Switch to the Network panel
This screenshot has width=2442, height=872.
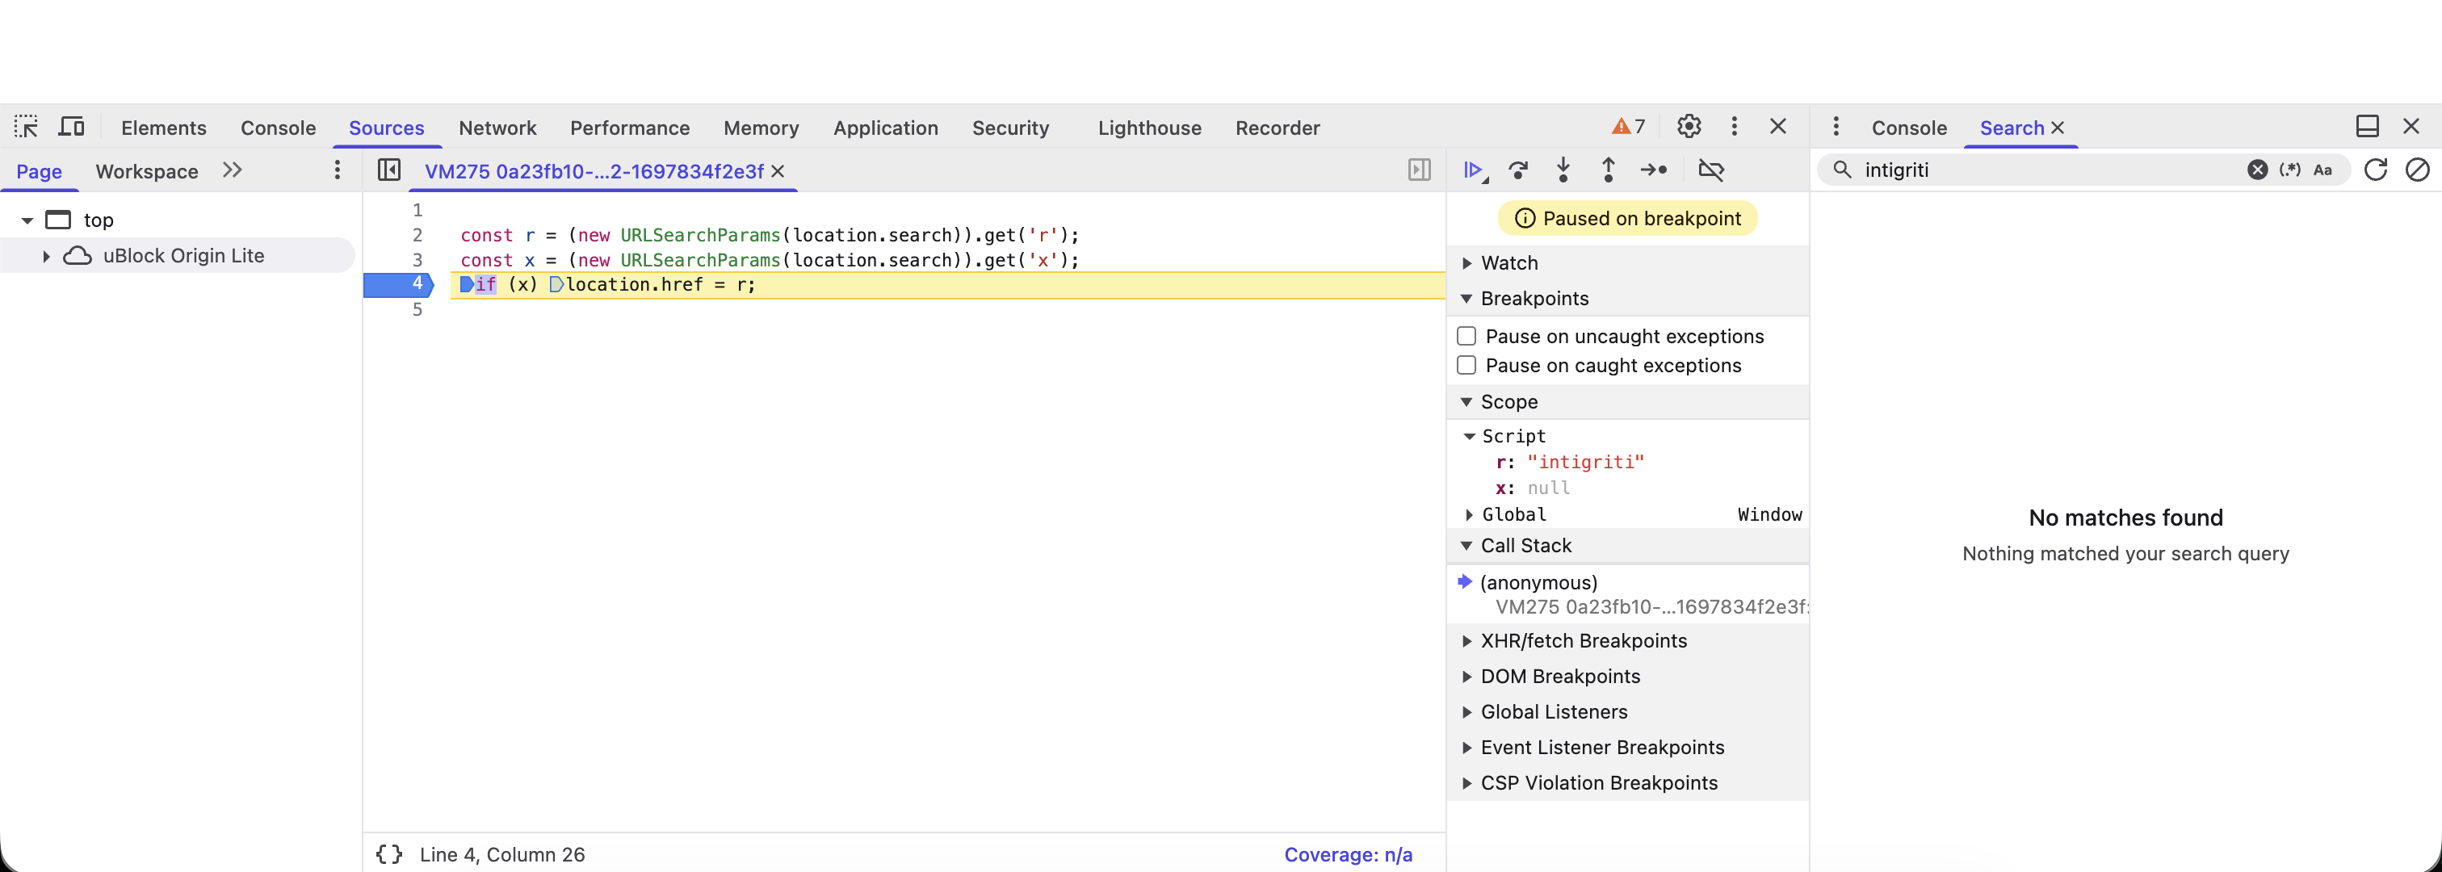497,127
